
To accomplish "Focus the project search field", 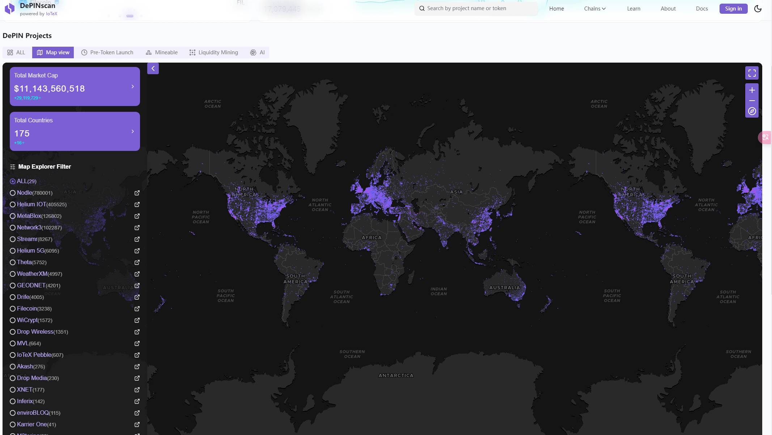I will click(x=476, y=8).
